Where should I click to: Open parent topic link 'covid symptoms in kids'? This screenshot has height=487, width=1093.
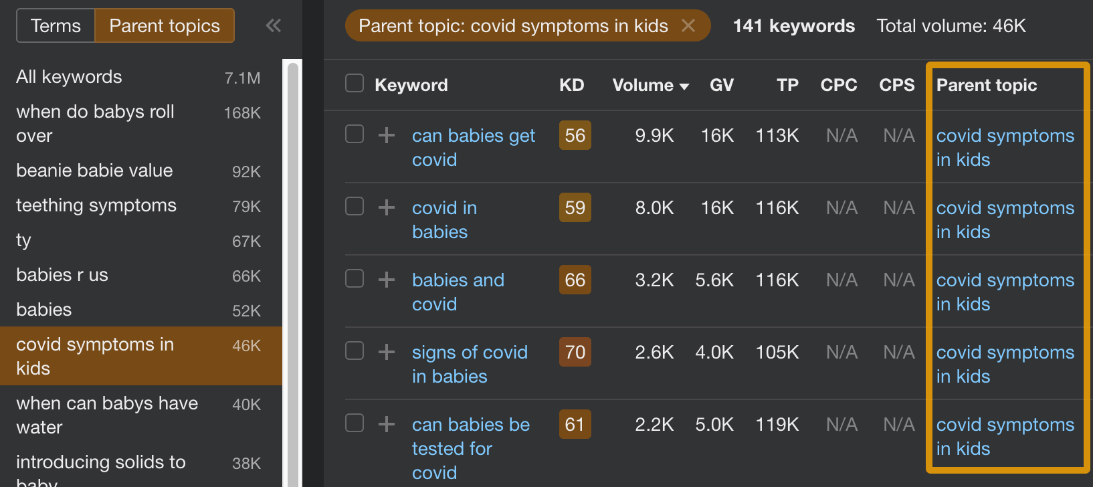[x=1005, y=147]
